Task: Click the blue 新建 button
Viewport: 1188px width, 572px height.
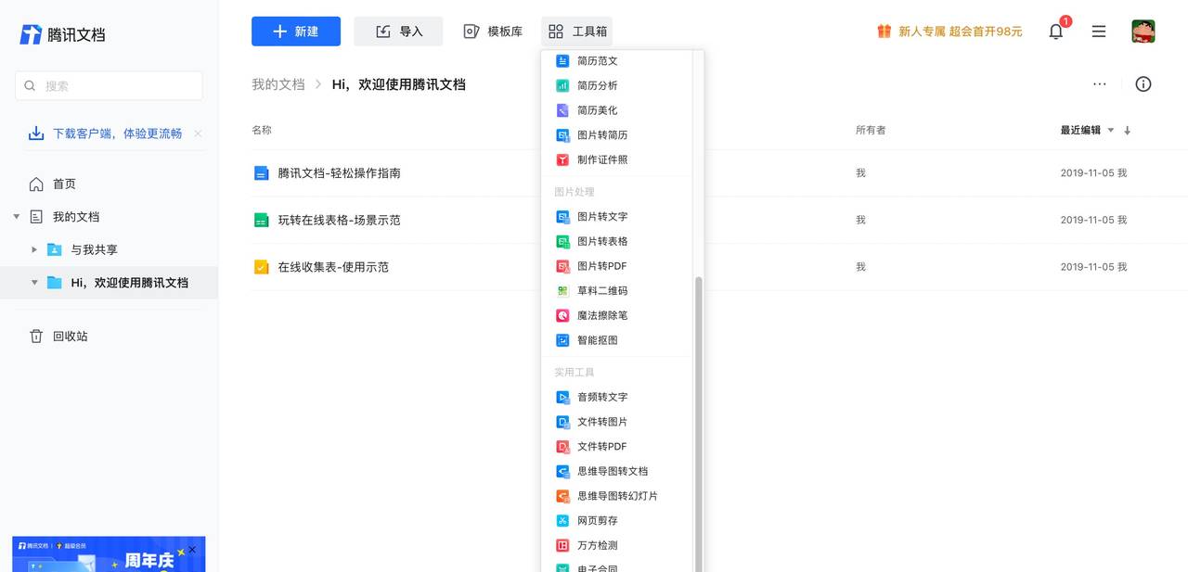Action: (295, 31)
